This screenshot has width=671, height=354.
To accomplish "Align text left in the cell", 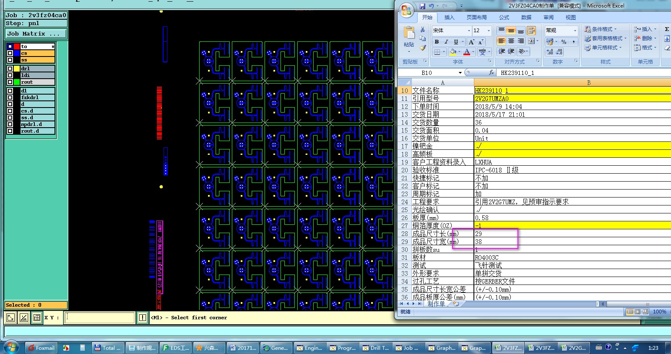I will 502,41.
